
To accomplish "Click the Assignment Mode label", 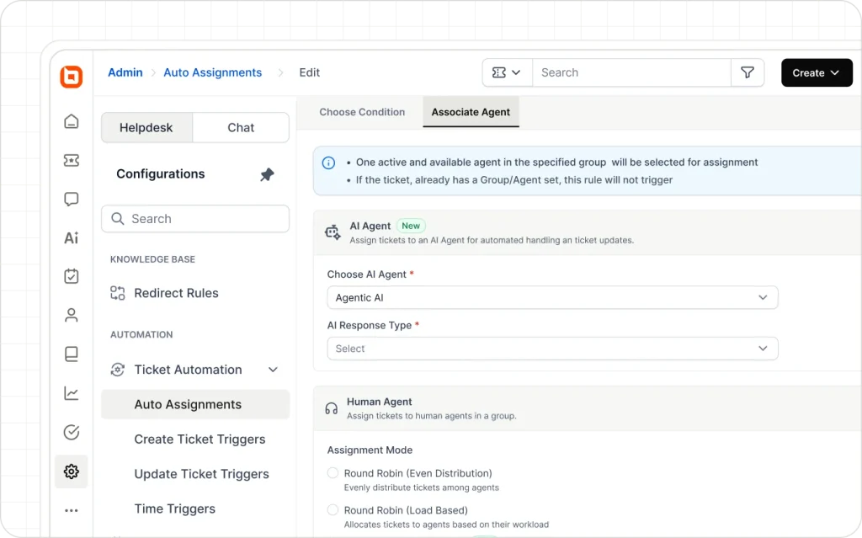I will pos(370,450).
